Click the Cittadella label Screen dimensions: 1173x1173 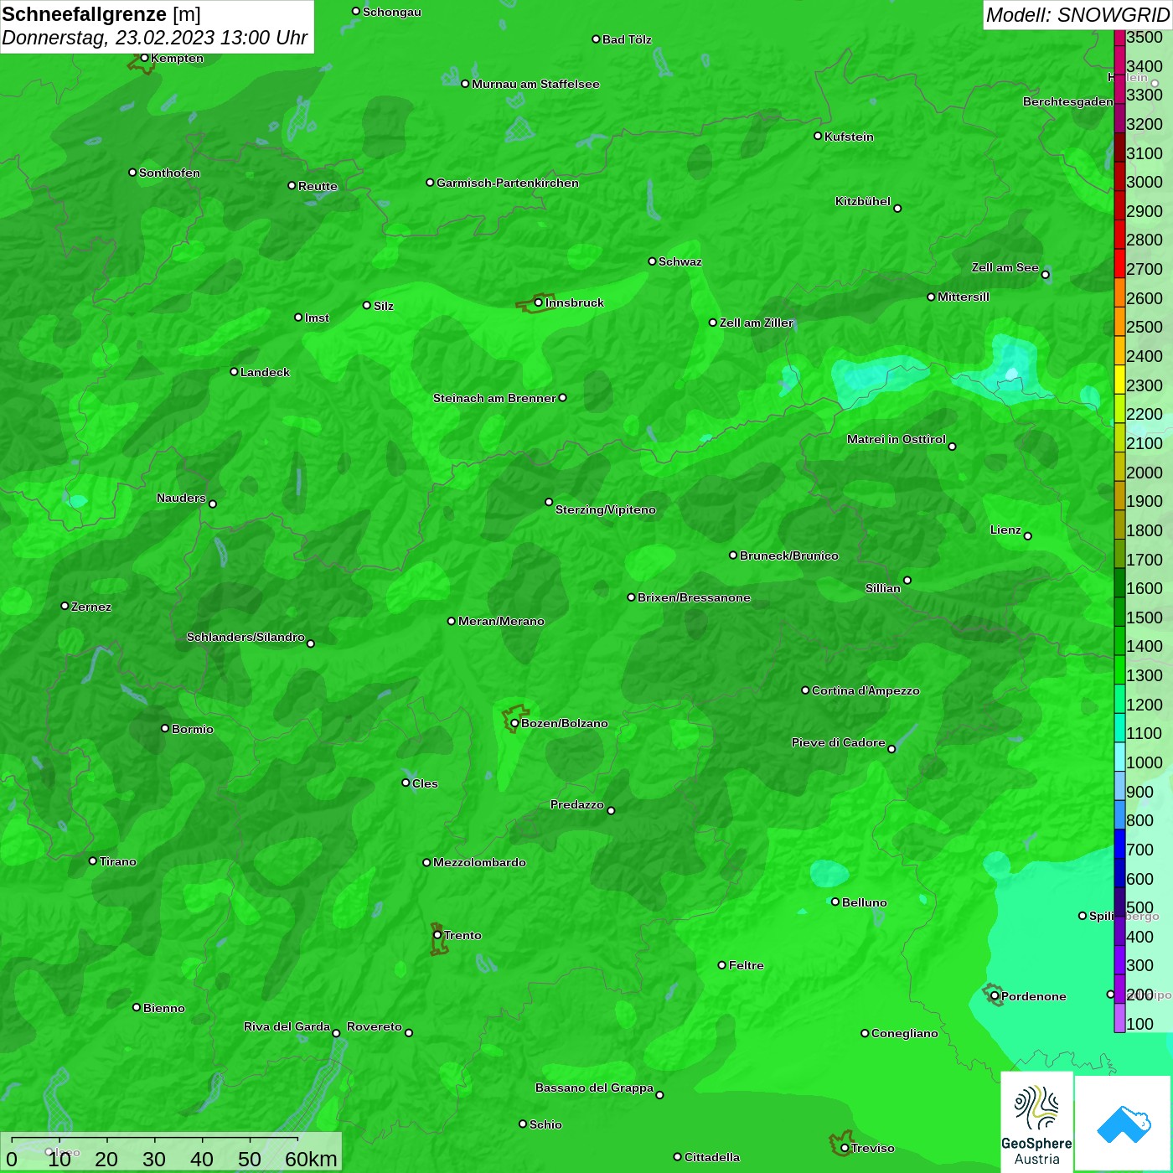pos(712,1157)
